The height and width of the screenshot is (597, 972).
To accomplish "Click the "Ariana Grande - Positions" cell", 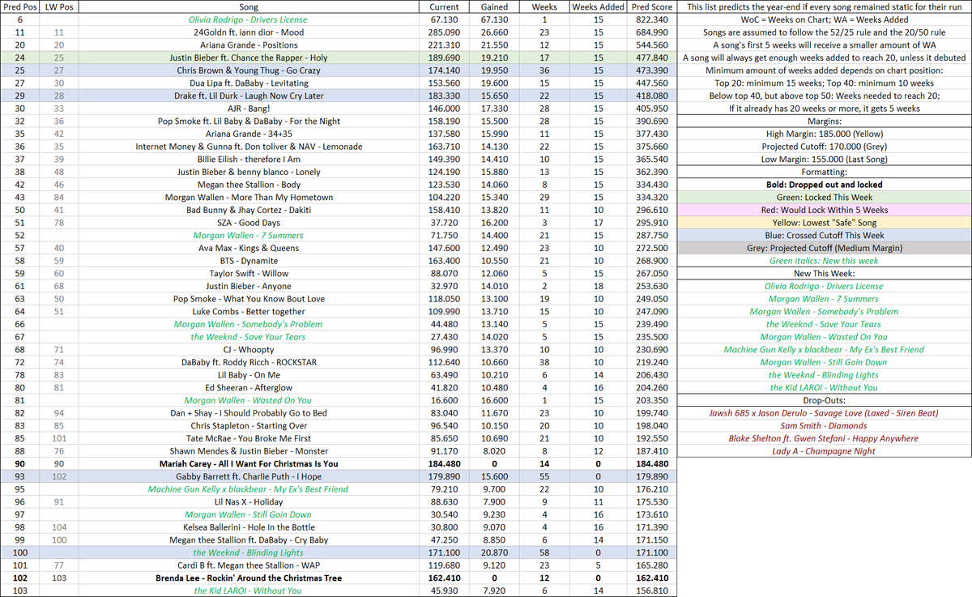I will tap(249, 45).
